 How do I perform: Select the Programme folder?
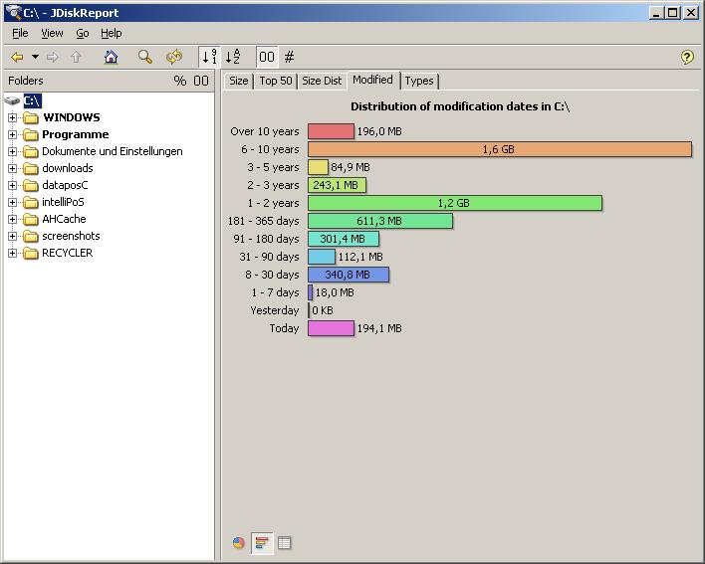[x=75, y=134]
